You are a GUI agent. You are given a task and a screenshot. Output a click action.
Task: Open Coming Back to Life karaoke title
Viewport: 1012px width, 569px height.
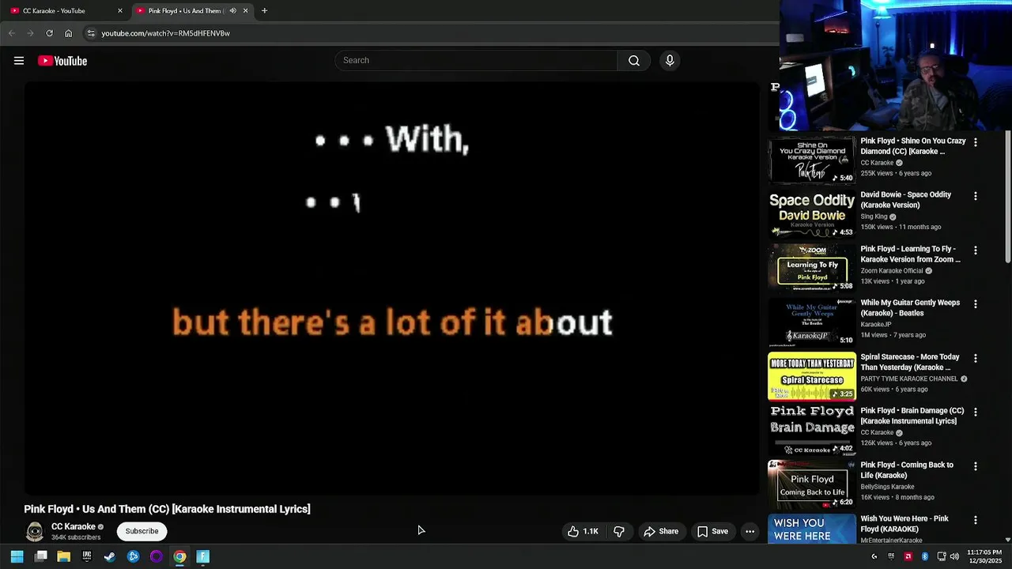[x=907, y=470]
